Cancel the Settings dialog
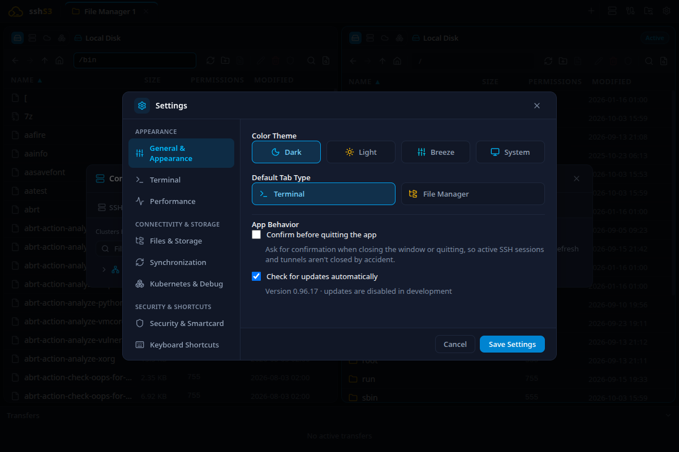This screenshot has height=452, width=679. 455,344
